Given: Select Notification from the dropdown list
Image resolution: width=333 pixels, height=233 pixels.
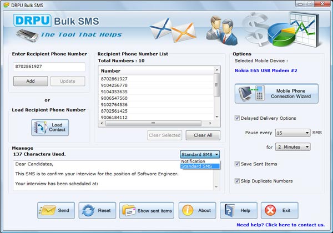Looking at the screenshot, I should click(200, 161).
